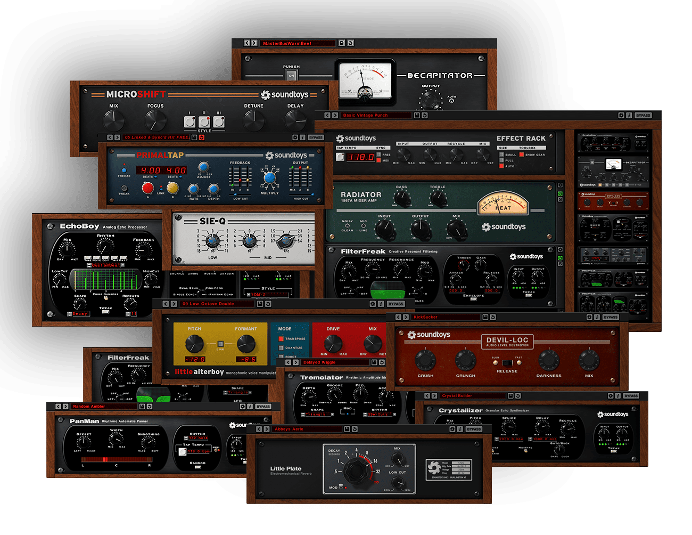Click the Bypass button in PrimalTap
Image resolution: width=692 pixels, height=535 pixels.
click(316, 137)
